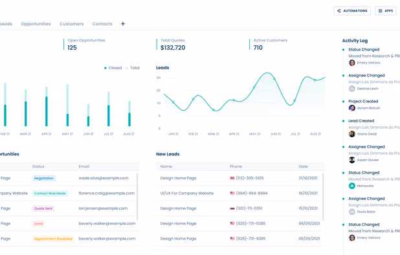The width and height of the screenshot is (400, 255).
Task: Click the Leads chart data point above JUN 21
Action: [x=274, y=79]
